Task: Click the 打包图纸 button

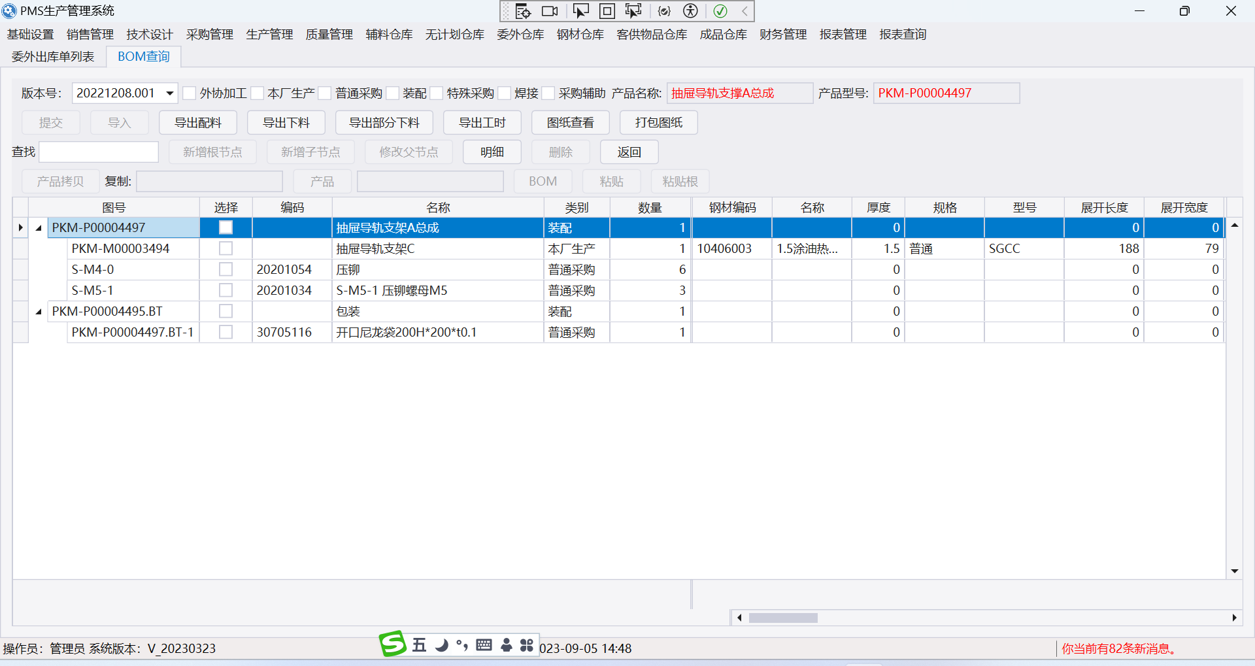Action: point(659,123)
